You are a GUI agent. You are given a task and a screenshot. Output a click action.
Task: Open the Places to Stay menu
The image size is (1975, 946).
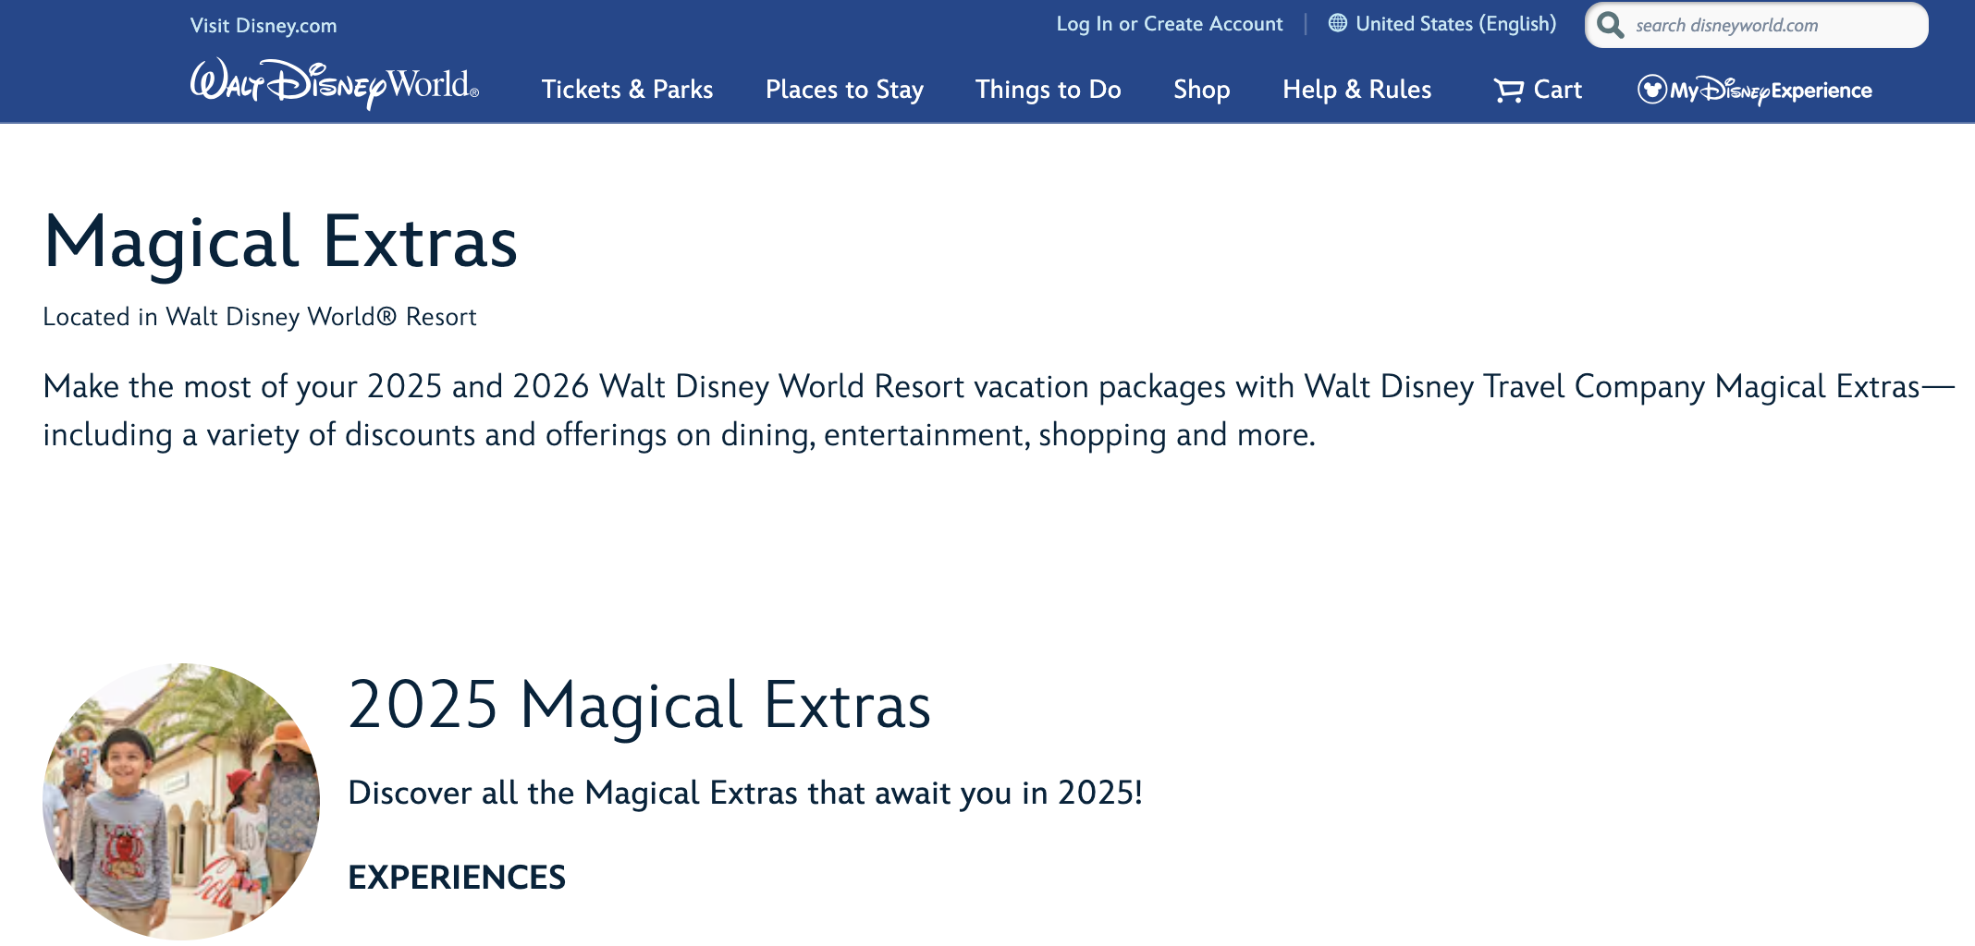tap(844, 90)
